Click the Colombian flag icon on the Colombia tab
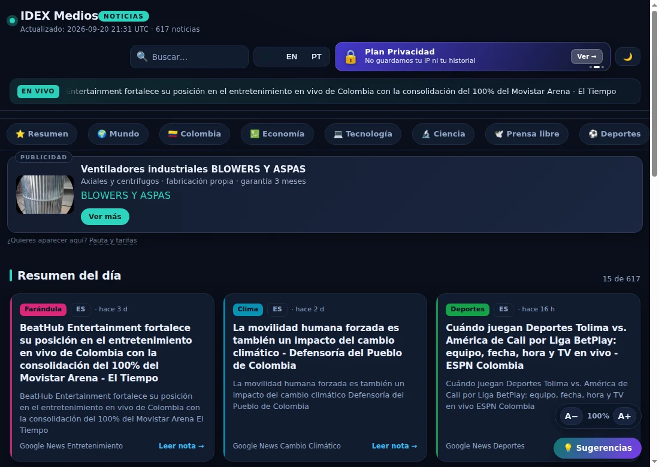This screenshot has height=467, width=659. click(x=173, y=134)
